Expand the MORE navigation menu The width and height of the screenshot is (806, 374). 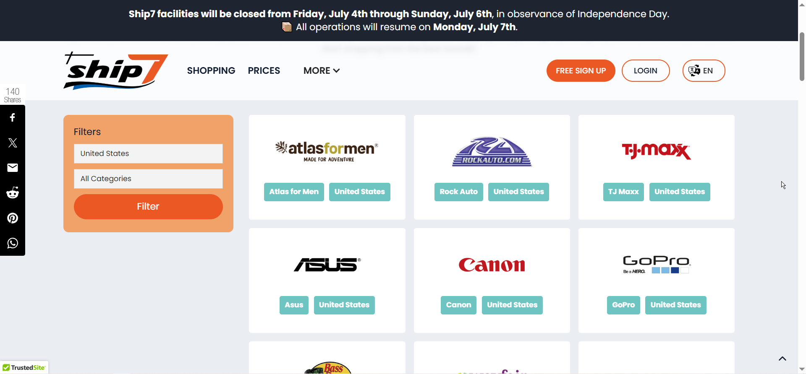[x=321, y=71]
